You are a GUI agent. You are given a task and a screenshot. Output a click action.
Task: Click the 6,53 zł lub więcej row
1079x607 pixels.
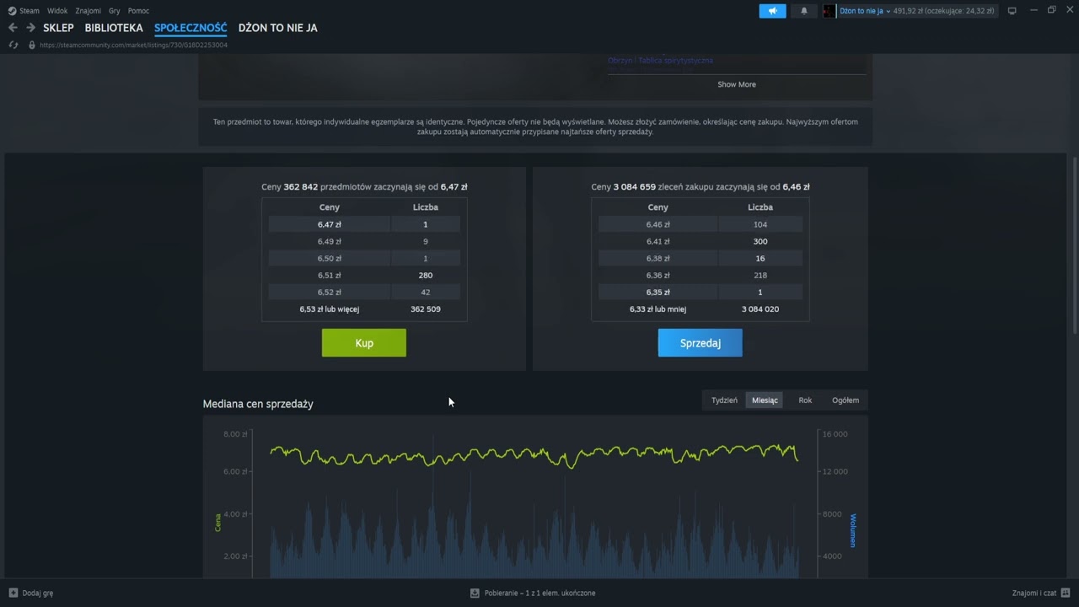tap(364, 309)
